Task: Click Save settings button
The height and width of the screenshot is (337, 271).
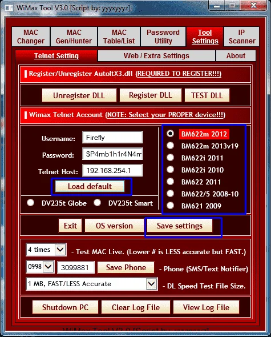Action: pos(180,226)
